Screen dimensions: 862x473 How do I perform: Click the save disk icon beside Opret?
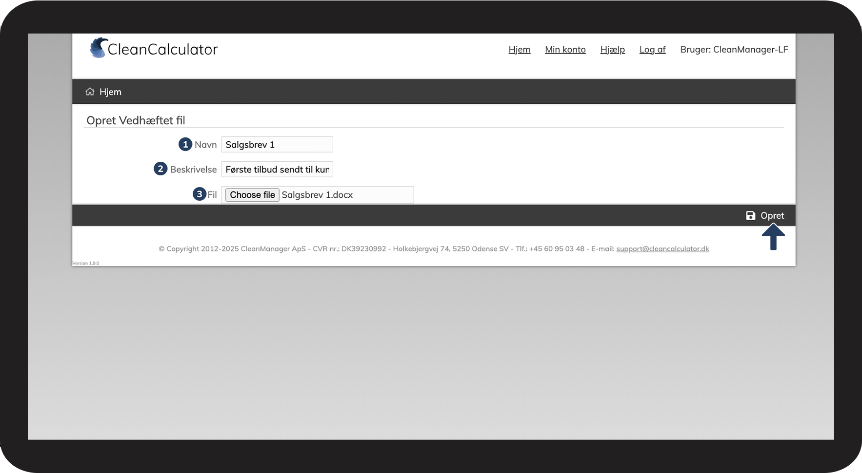coord(750,215)
